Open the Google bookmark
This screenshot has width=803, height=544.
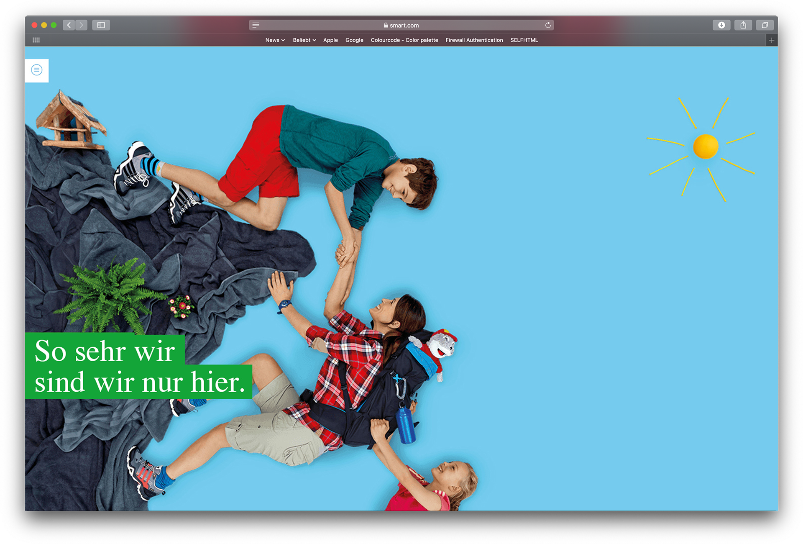pyautogui.click(x=354, y=40)
